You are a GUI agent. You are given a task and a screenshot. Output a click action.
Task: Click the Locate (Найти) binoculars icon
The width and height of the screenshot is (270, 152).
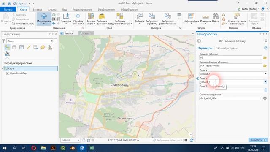216,16
